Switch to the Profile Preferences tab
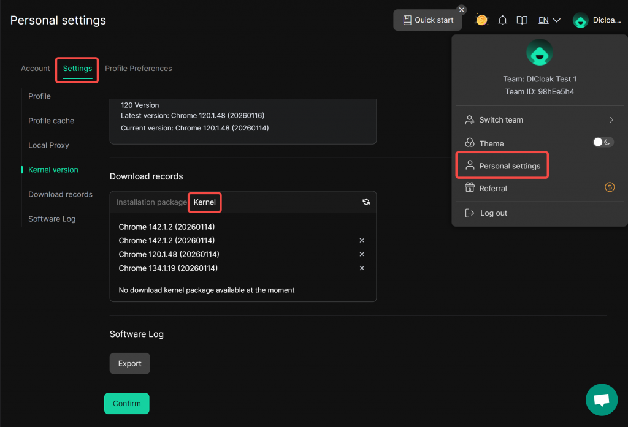Image resolution: width=628 pixels, height=427 pixels. click(x=138, y=69)
